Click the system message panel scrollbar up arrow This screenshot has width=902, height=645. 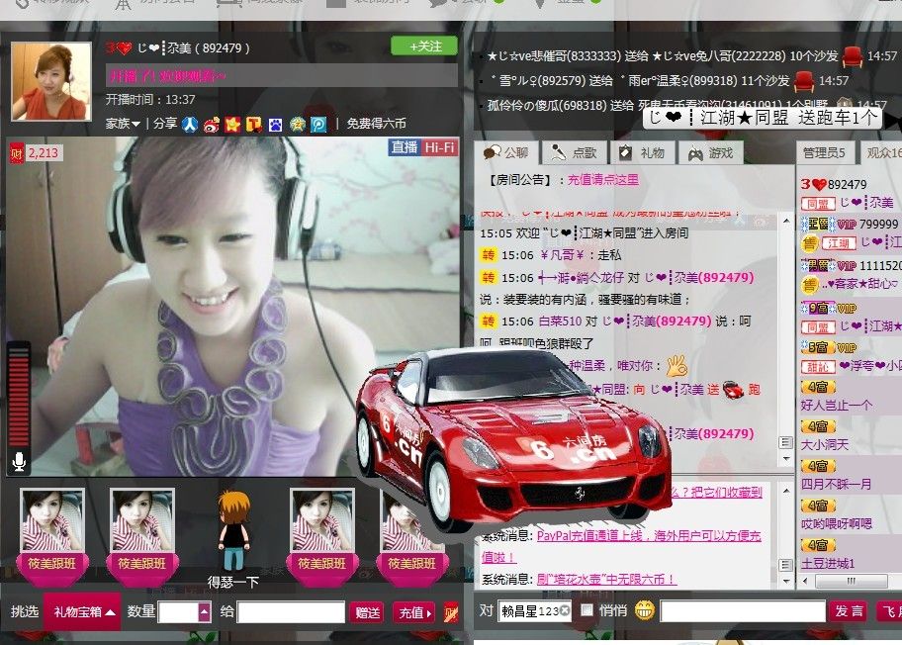786,491
